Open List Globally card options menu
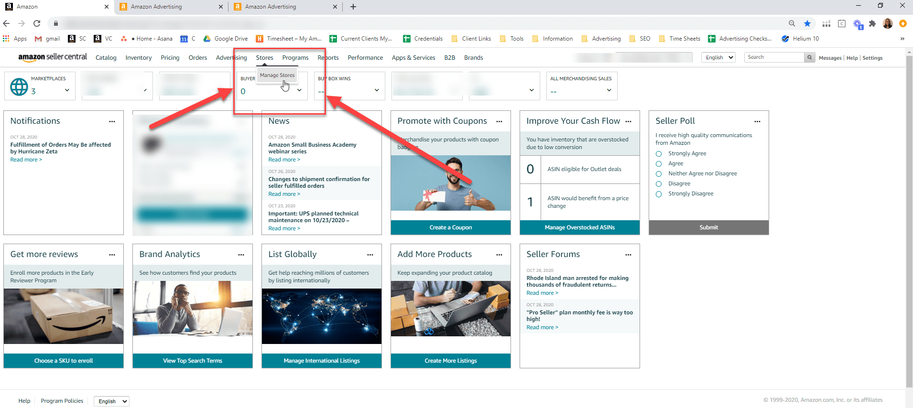Image resolution: width=913 pixels, height=408 pixels. 370,255
